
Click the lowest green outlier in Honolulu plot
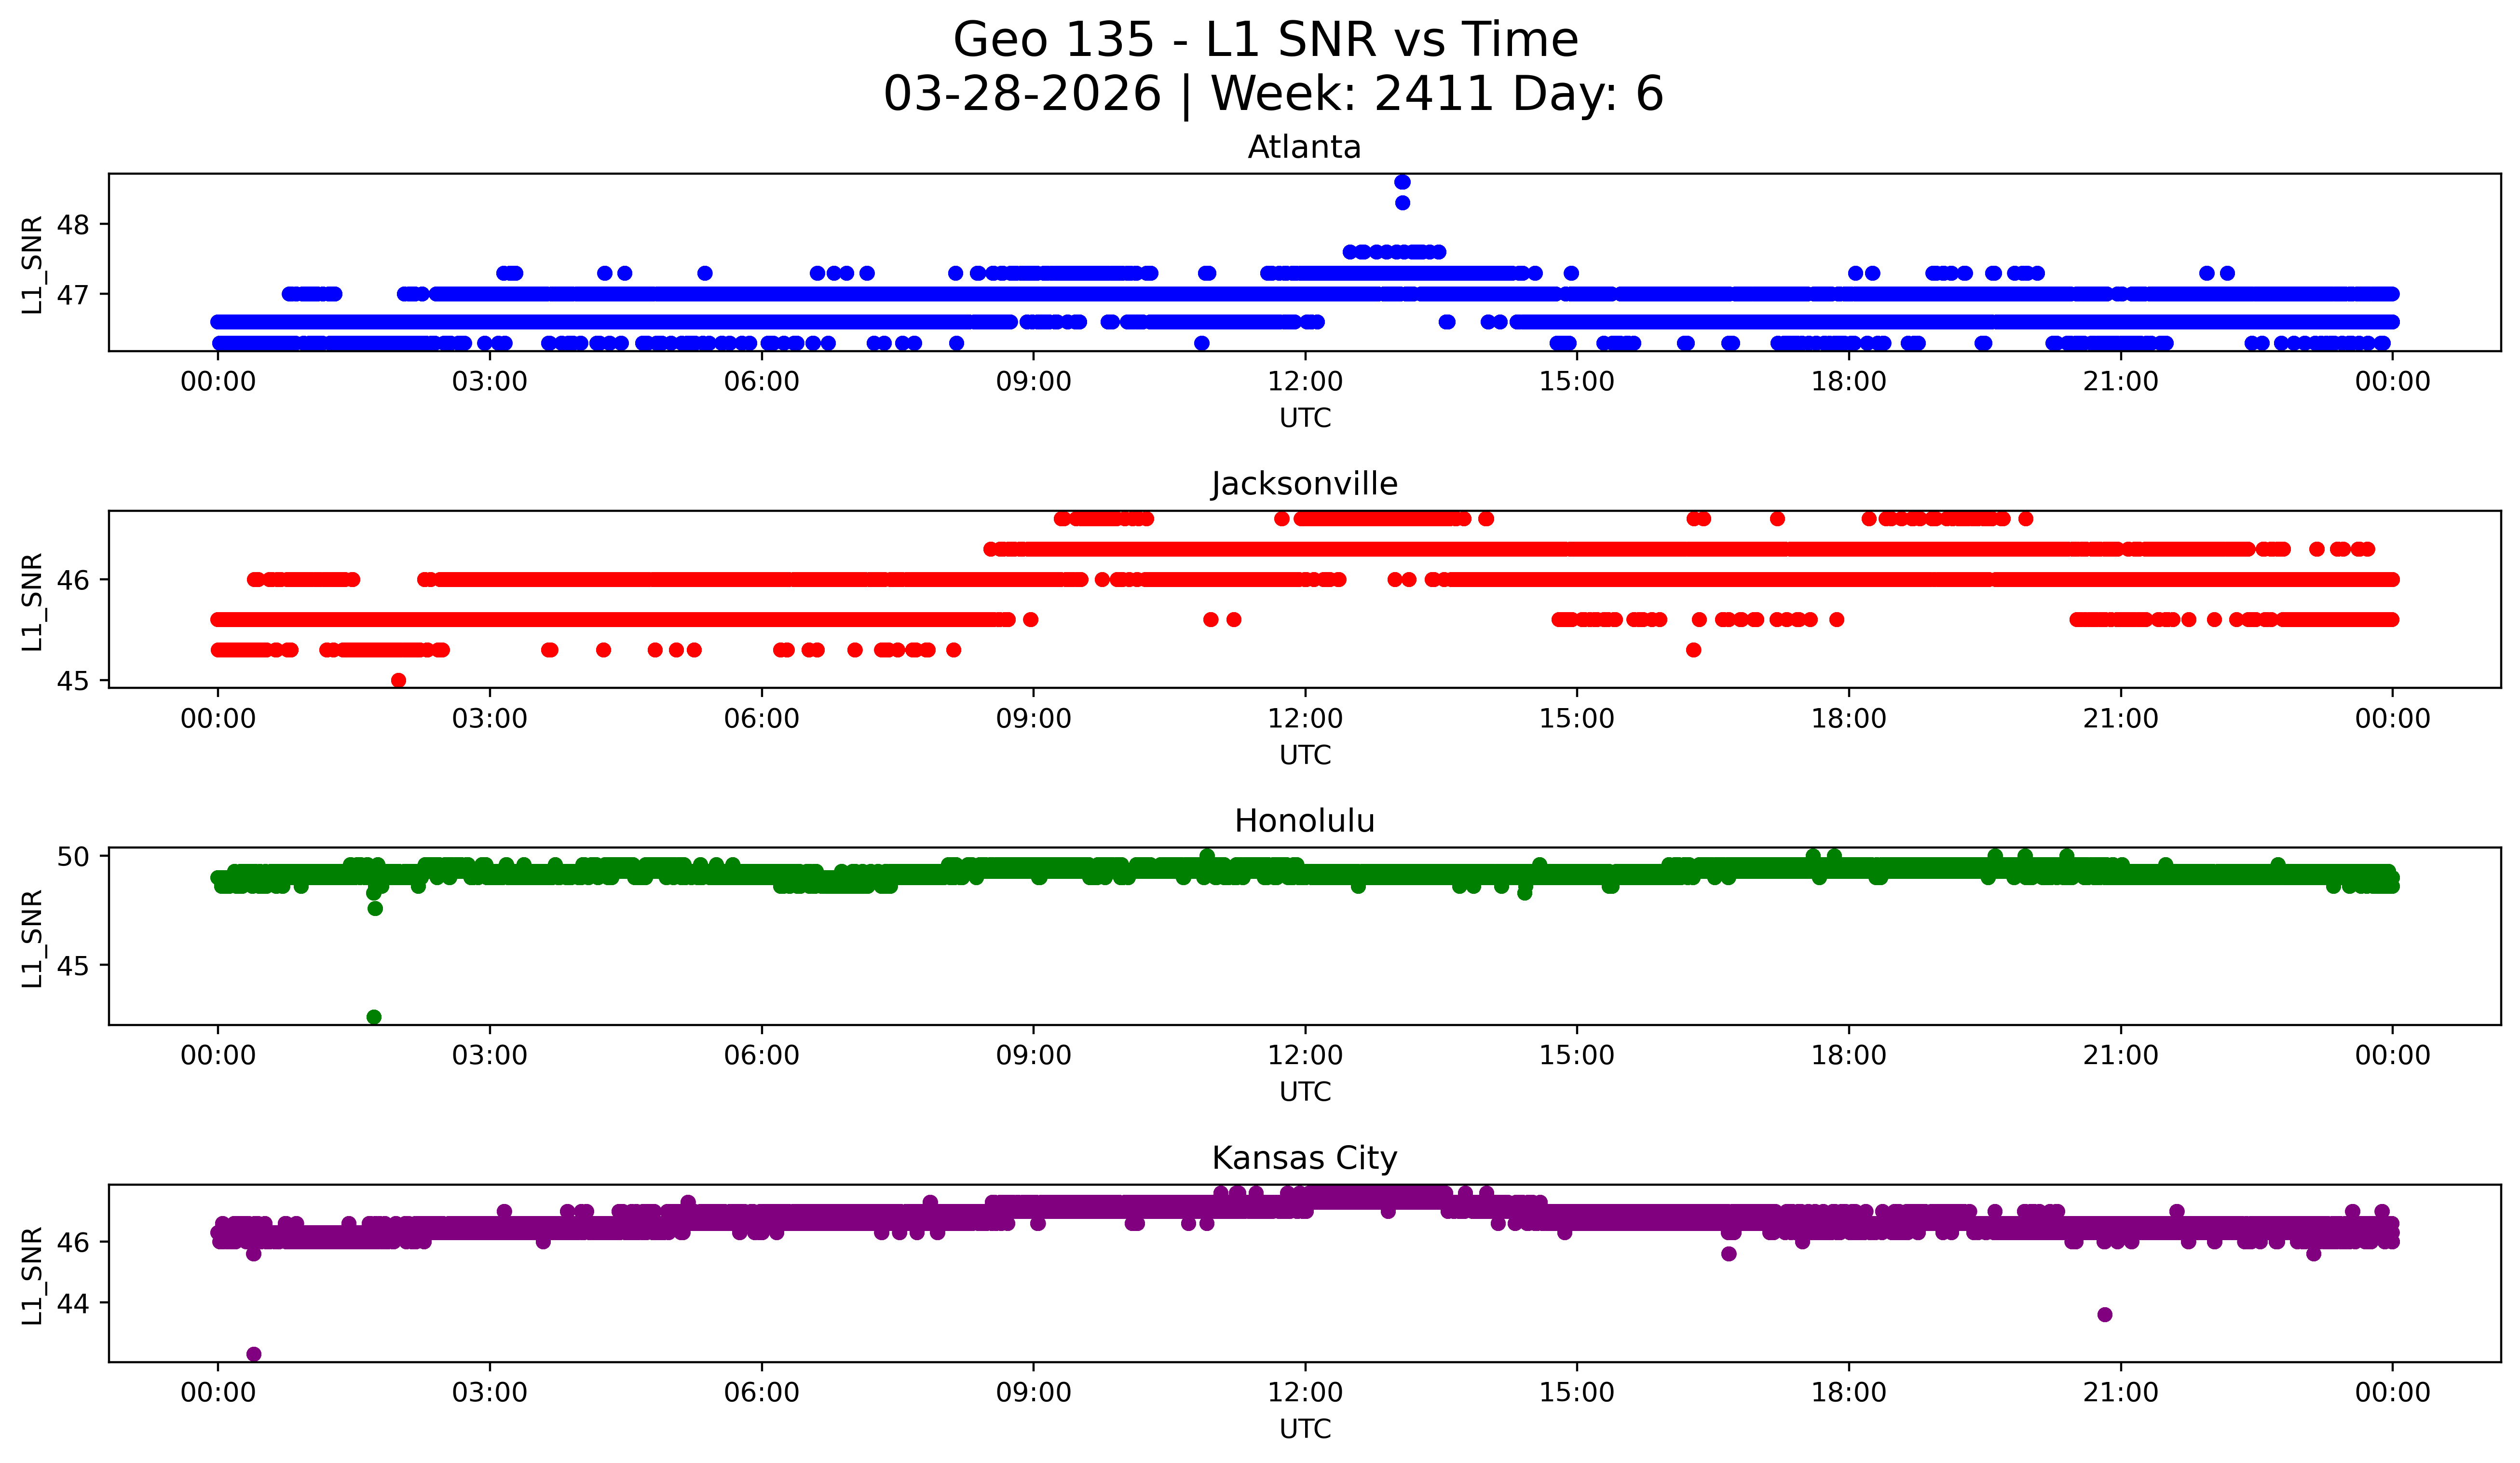374,1017
